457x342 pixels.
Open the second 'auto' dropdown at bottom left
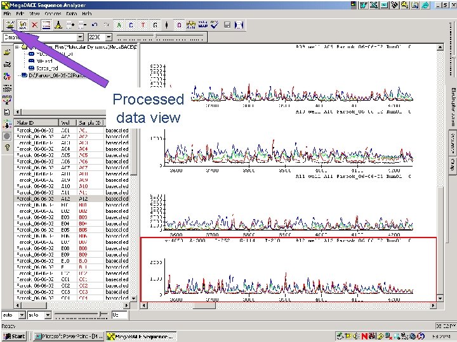click(48, 315)
